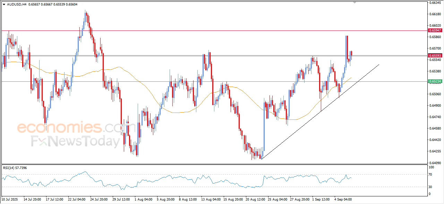This screenshot has width=444, height=204.
Task: Click the 0.65947 red price label
Action: click(x=435, y=30)
